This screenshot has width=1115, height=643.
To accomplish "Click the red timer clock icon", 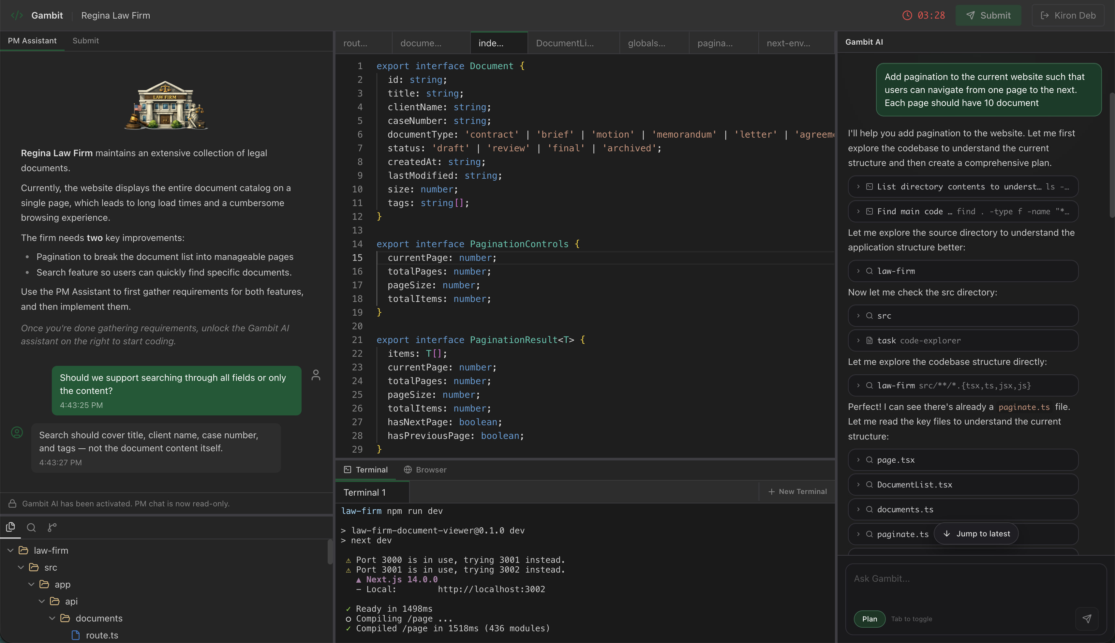I will 907,15.
